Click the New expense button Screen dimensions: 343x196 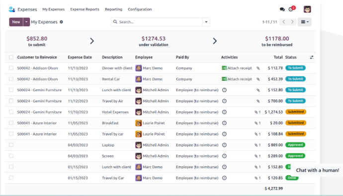click(16, 22)
